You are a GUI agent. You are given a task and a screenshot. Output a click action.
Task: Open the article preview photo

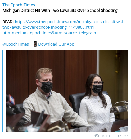tap(67, 91)
